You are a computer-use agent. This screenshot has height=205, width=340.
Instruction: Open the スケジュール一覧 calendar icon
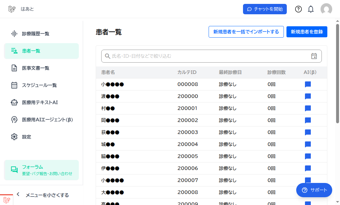pyautogui.click(x=14, y=85)
